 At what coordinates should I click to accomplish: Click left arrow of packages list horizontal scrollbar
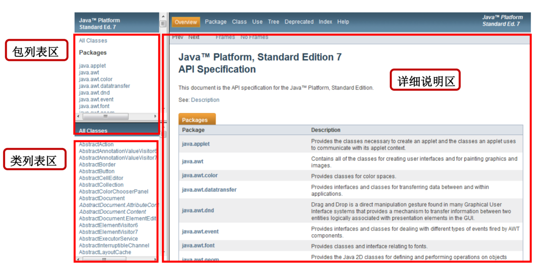tap(78, 117)
